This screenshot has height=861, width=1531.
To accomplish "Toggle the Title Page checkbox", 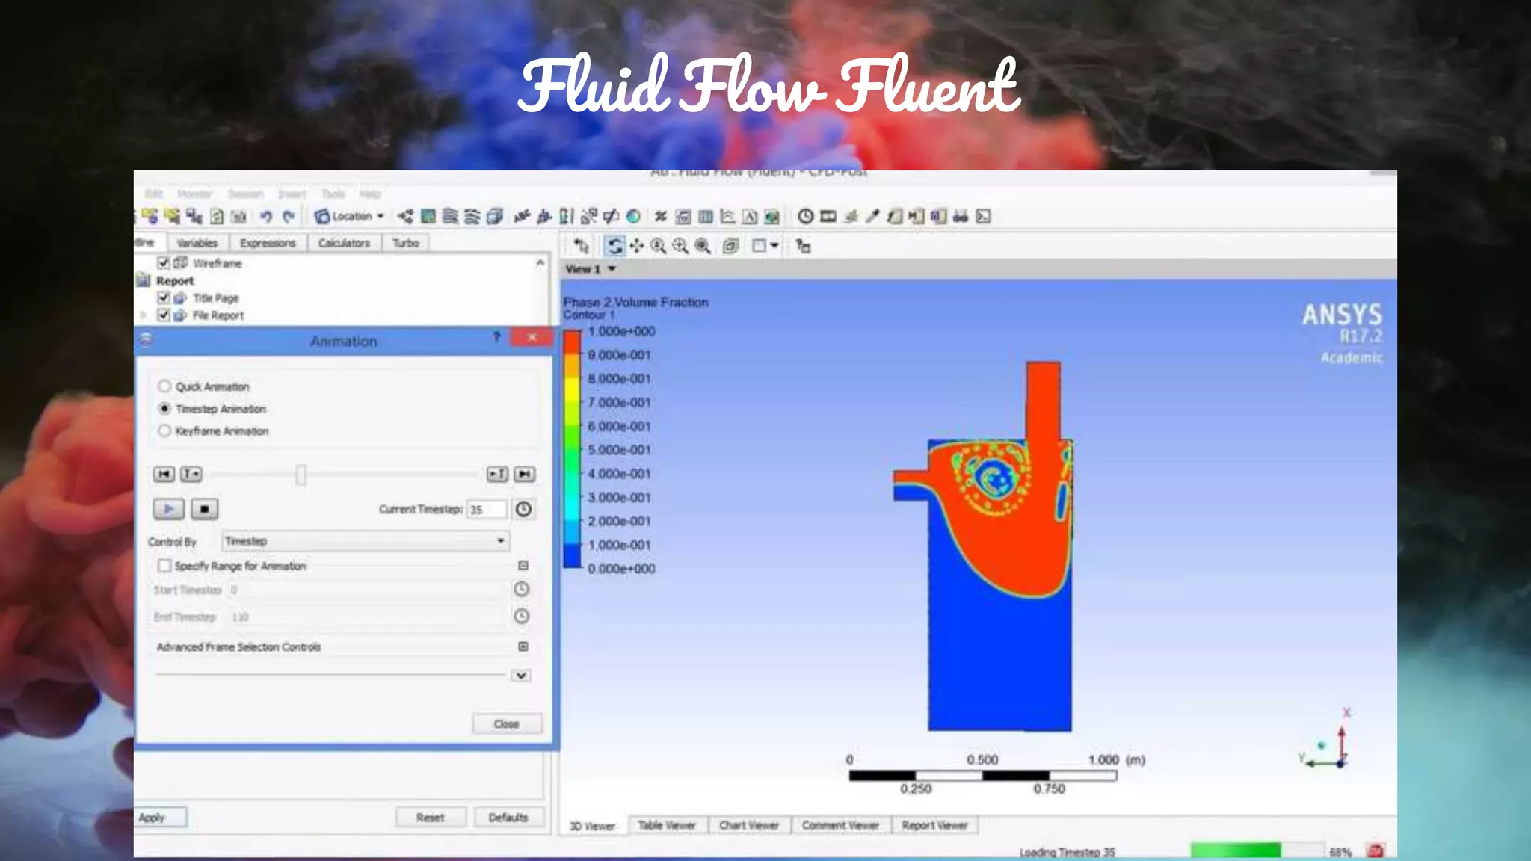I will [x=164, y=297].
